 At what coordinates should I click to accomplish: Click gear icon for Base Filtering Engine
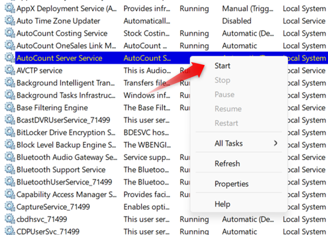pyautogui.click(x=9, y=108)
